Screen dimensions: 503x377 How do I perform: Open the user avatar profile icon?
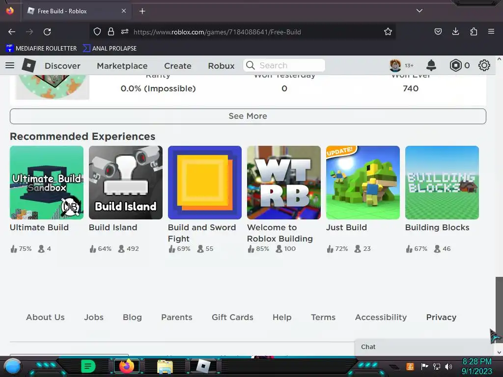click(x=395, y=65)
